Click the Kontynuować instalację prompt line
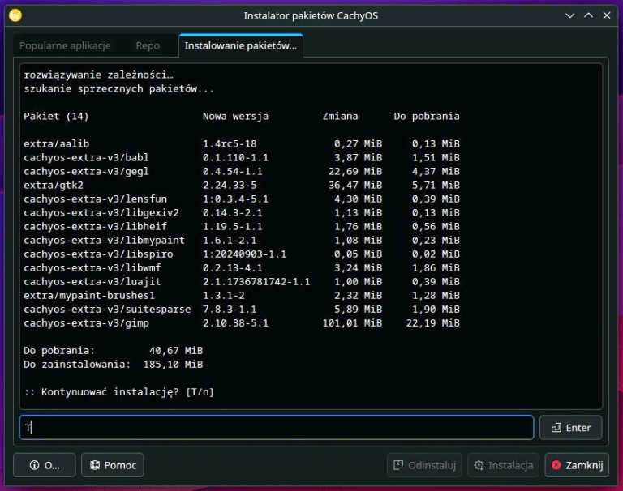 tap(118, 392)
